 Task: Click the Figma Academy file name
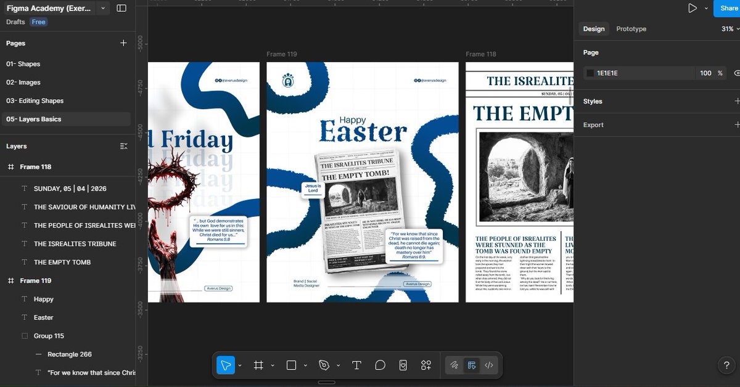(x=49, y=9)
